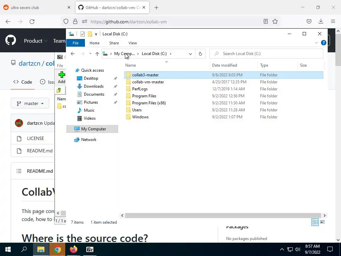Open the README.md file link on GitHub
341x256 pixels.
click(x=40, y=151)
